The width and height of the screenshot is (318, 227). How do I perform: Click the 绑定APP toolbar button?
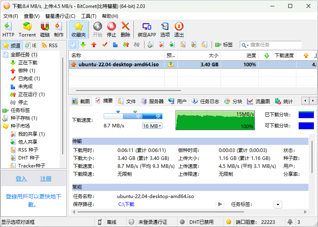coord(146,30)
